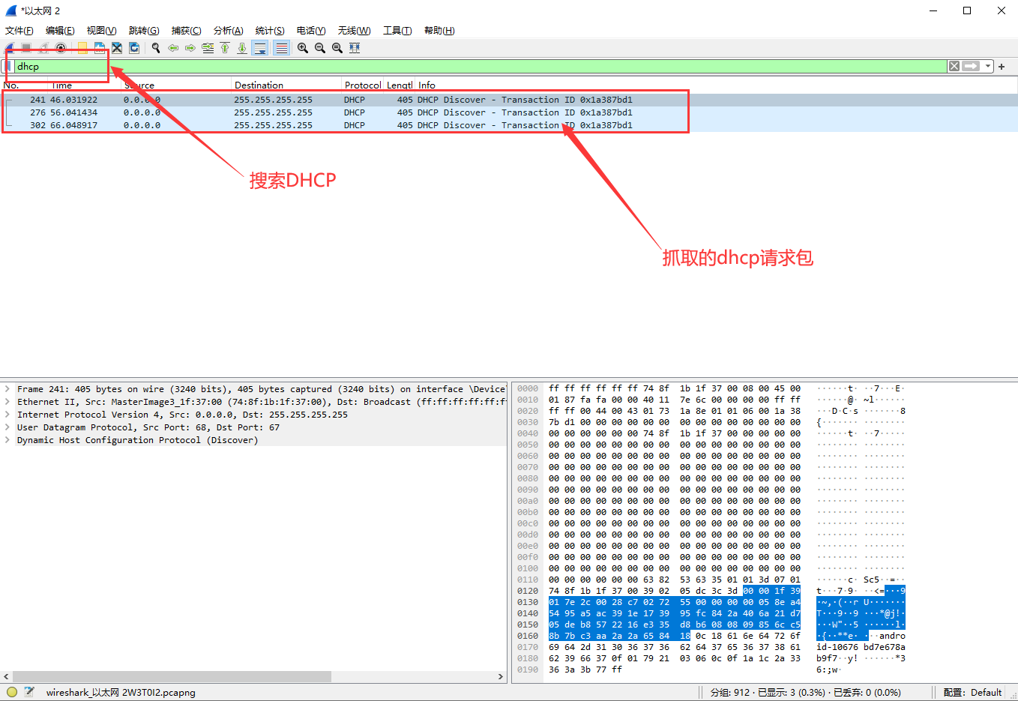Select packet 302 DHCP Discover row

[509, 125]
